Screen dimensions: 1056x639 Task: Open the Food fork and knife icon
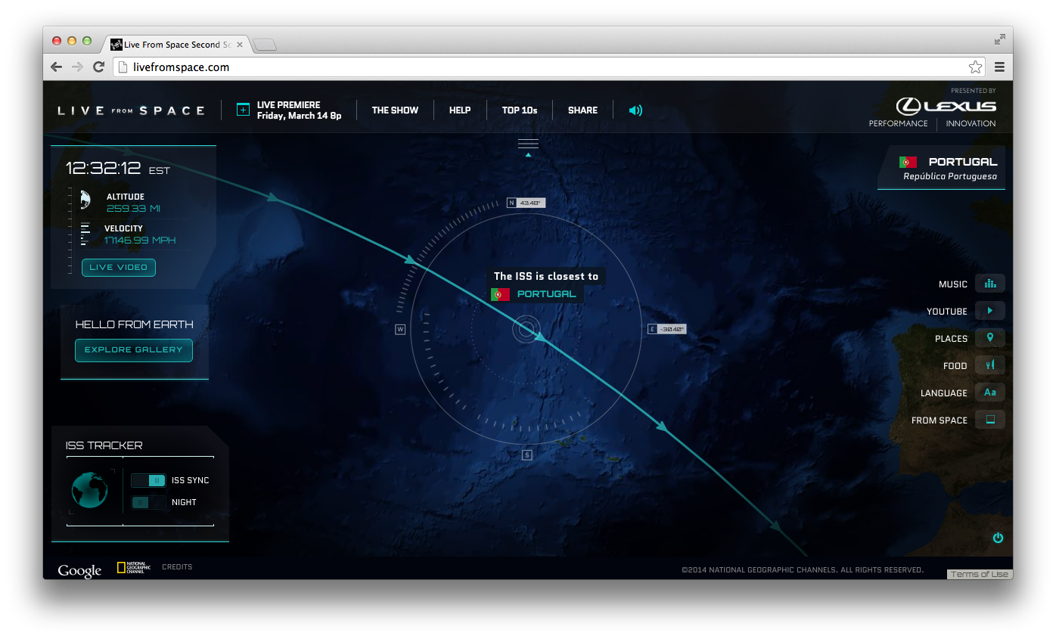click(x=990, y=365)
